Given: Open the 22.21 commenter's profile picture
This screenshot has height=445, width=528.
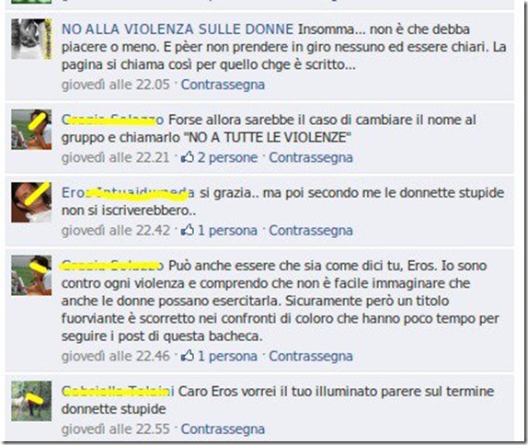Looking at the screenshot, I should (31, 130).
